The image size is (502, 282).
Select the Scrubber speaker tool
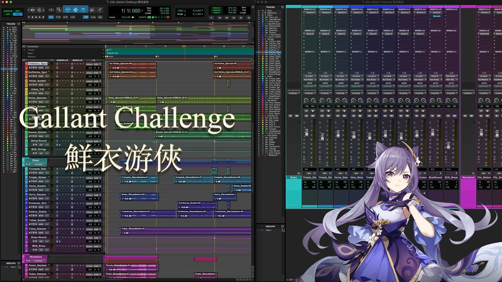[92, 10]
